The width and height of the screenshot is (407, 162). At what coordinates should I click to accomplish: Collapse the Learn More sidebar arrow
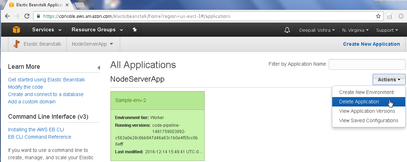[x=99, y=68]
